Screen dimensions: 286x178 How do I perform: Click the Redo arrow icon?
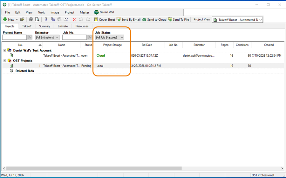[x=88, y=19]
